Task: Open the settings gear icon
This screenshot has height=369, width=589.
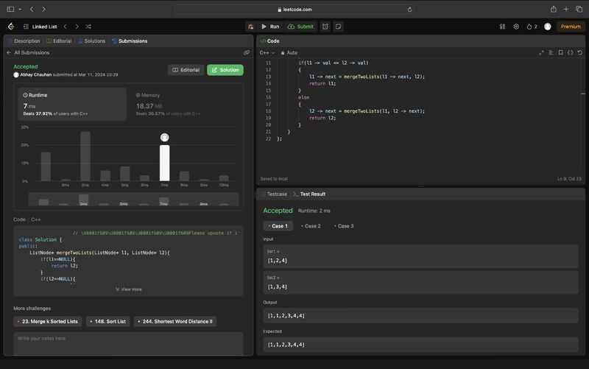Action: click(x=516, y=27)
